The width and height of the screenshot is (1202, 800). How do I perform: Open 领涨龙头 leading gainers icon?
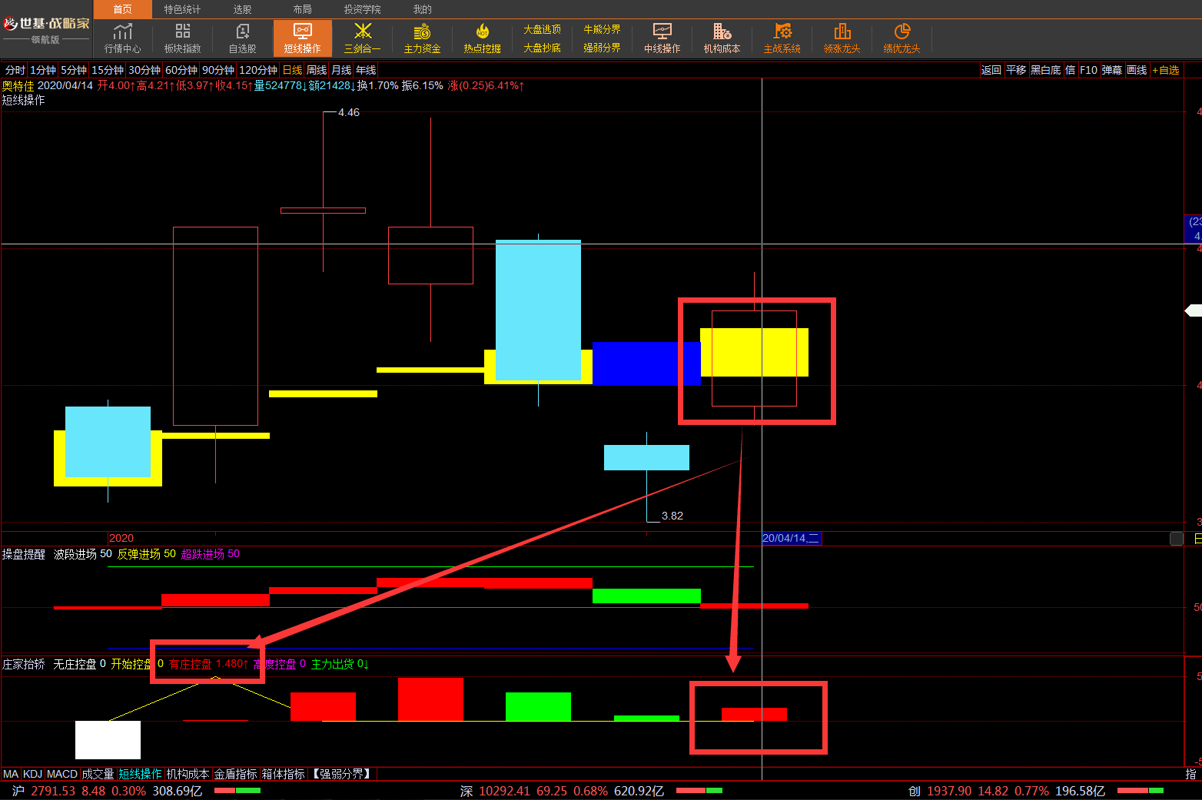[842, 38]
